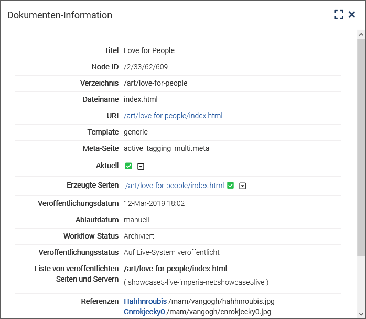Image resolution: width=366 pixels, height=319 pixels.
Task: Select the Dateiname value index.html
Action: [x=141, y=99]
